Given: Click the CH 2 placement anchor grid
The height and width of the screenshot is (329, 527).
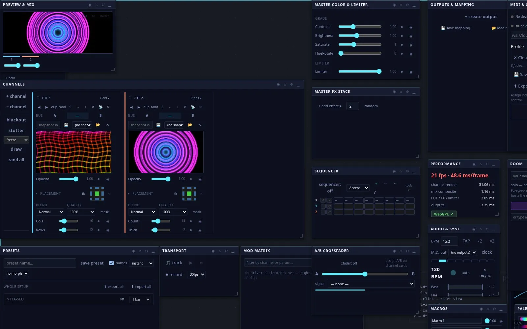Looking at the screenshot, I should pyautogui.click(x=189, y=194).
